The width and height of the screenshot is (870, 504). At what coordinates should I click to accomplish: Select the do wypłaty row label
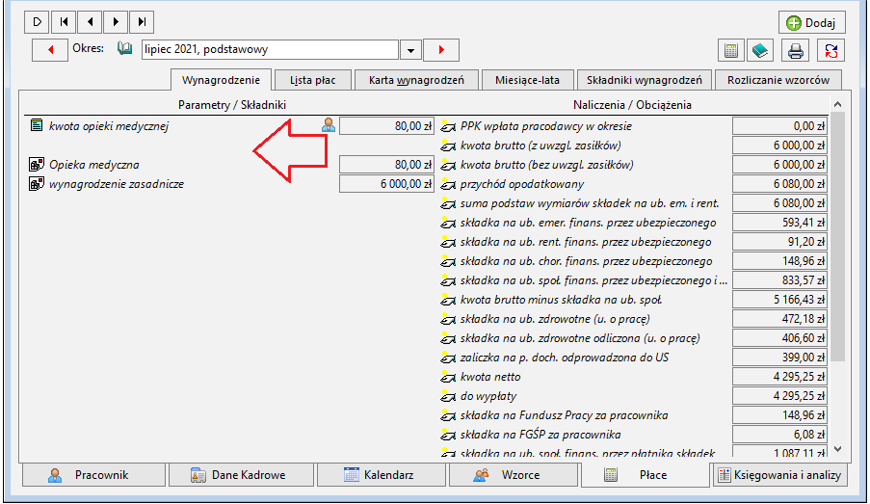pos(488,396)
